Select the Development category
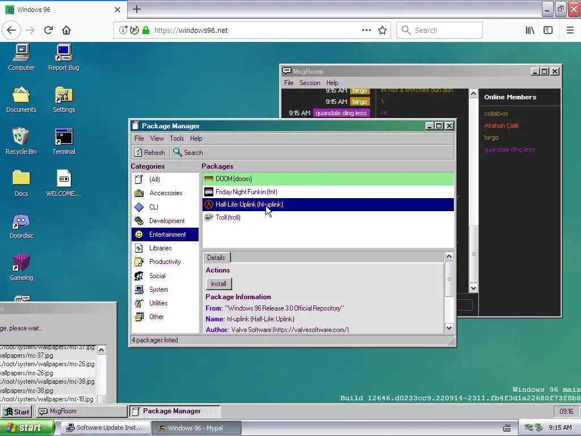This screenshot has height=436, width=581. (x=165, y=221)
